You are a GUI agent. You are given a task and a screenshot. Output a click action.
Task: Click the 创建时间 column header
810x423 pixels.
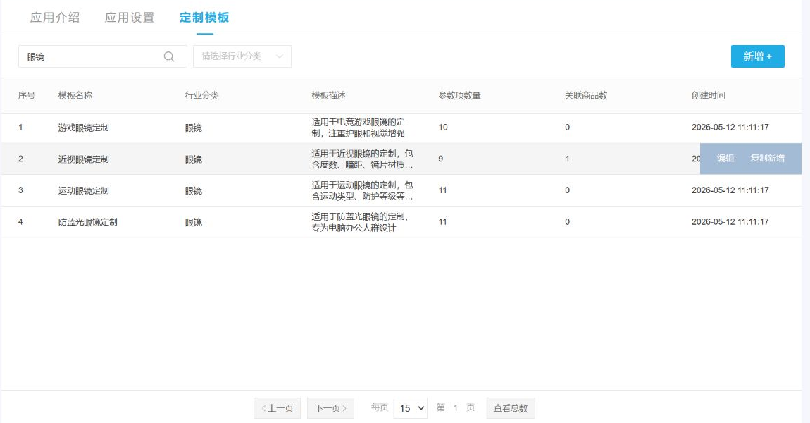coord(709,95)
